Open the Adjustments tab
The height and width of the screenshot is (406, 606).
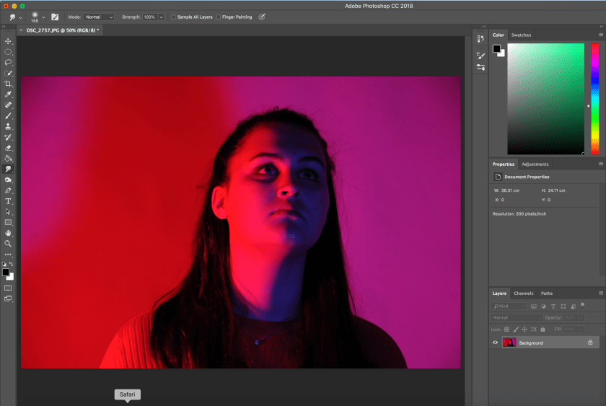[x=535, y=164]
